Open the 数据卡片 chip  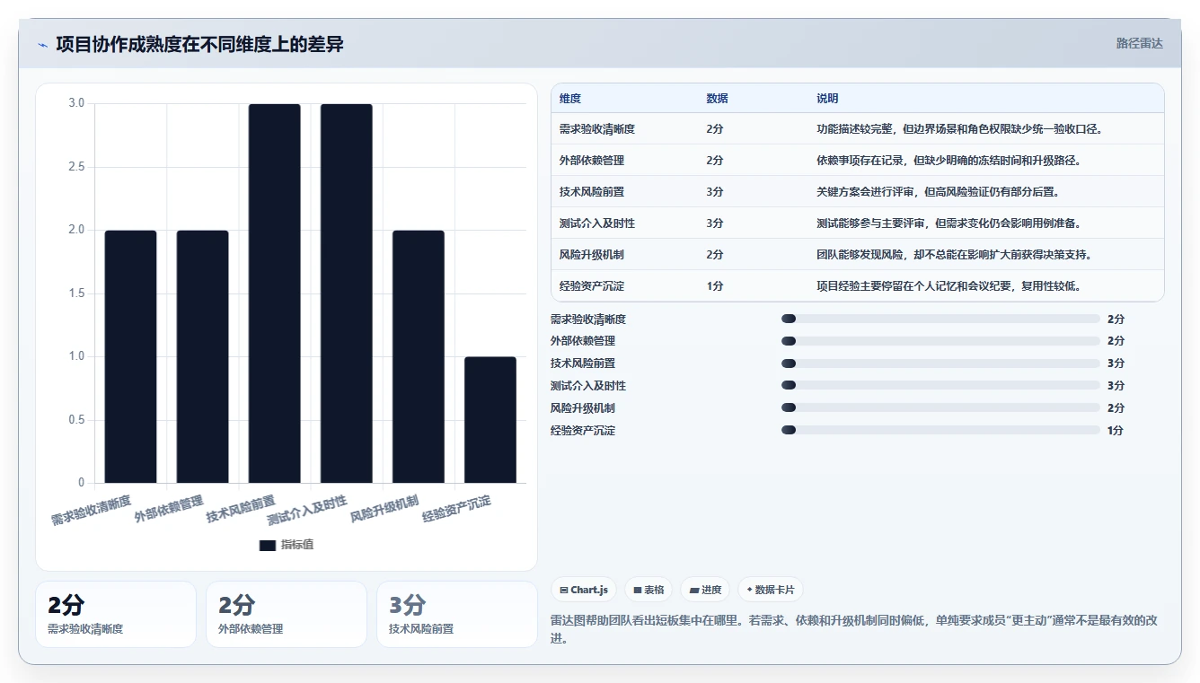pos(771,590)
